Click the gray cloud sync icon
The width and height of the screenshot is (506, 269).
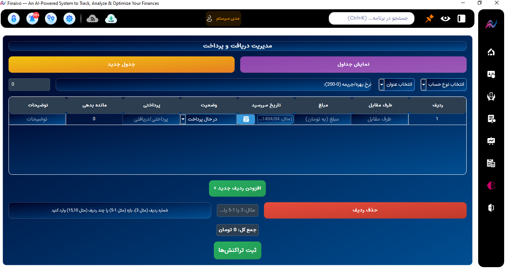point(92,19)
